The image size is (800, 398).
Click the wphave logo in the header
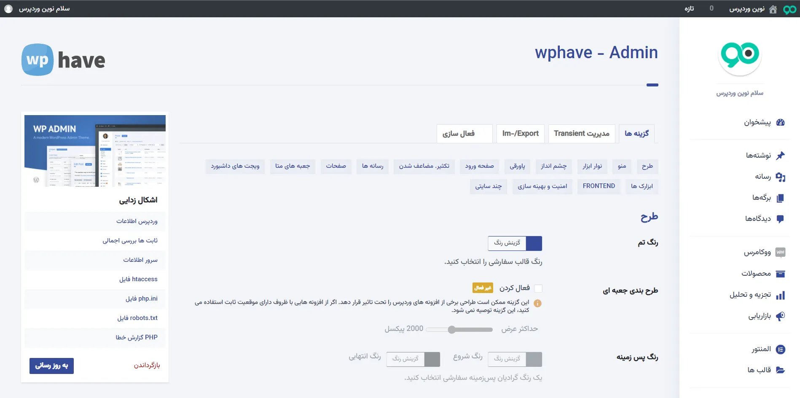(x=64, y=60)
